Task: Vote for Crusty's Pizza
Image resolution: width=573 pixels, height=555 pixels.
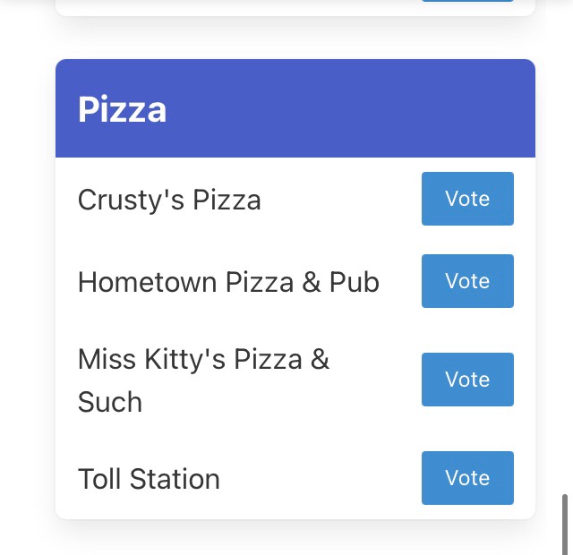Action: click(x=467, y=199)
